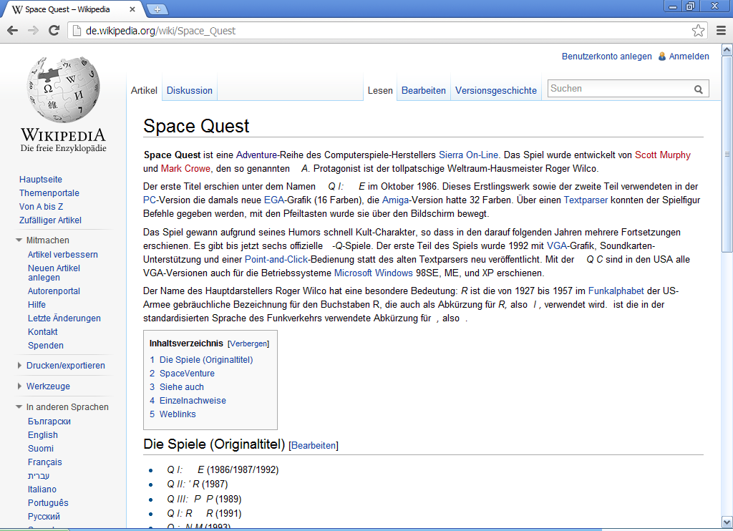733x531 pixels.
Task: Switch to the Diskussion tab
Action: 189,91
